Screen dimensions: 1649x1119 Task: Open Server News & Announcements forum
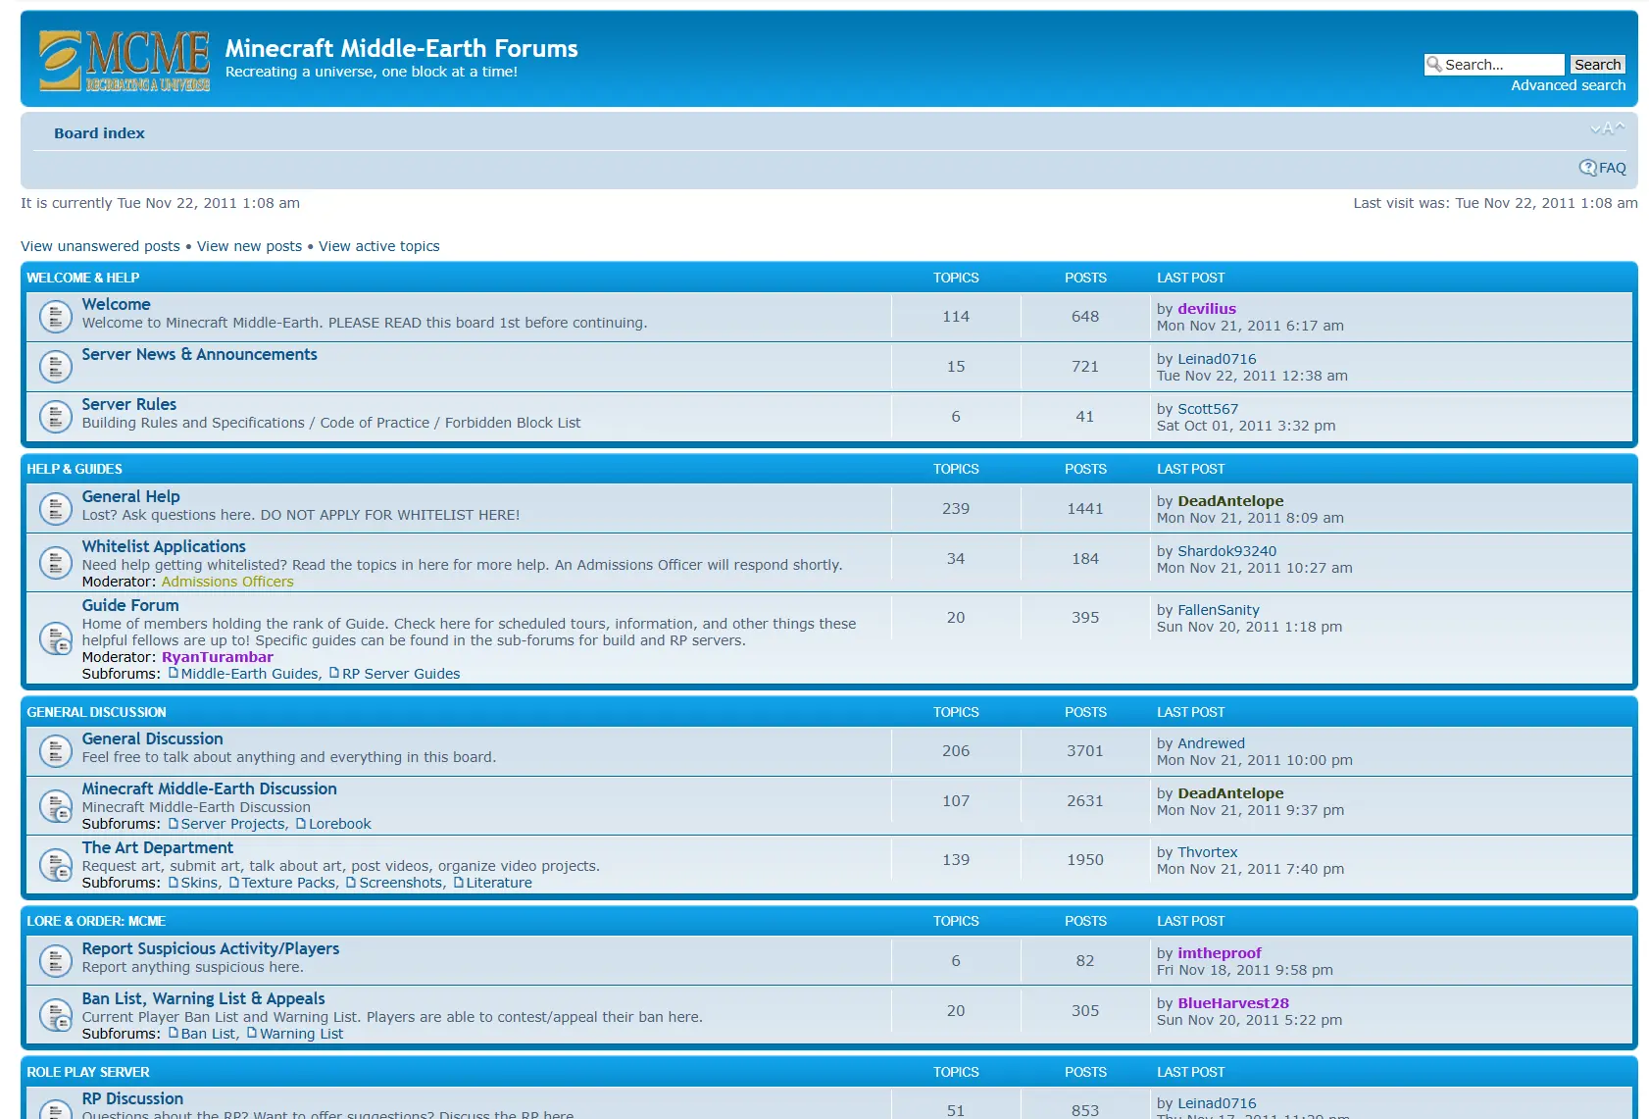tap(199, 355)
